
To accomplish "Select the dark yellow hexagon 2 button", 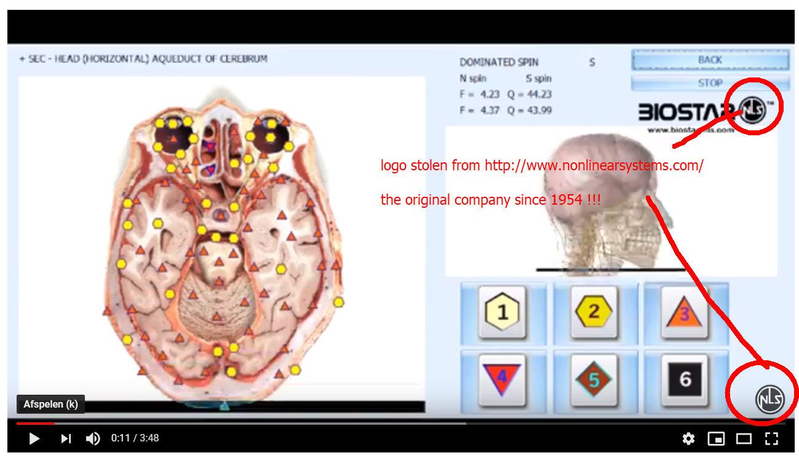I will click(594, 312).
